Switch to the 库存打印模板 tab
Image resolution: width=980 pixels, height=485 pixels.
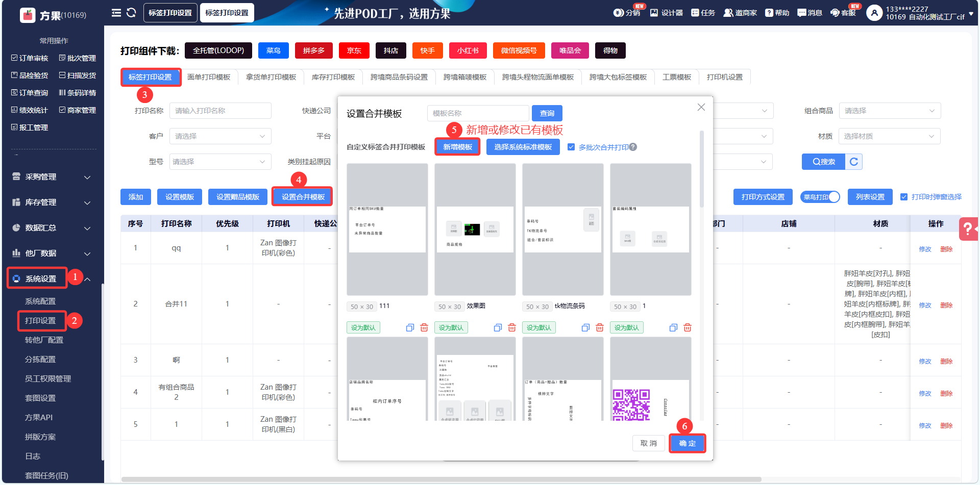pos(333,77)
